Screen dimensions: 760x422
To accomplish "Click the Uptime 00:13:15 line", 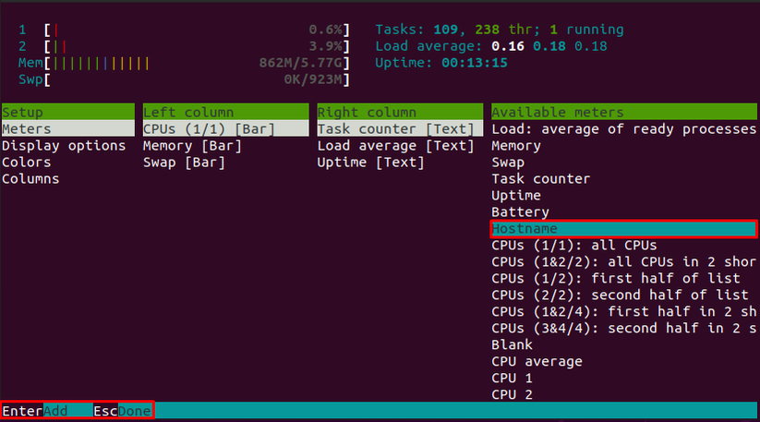I will (441, 63).
